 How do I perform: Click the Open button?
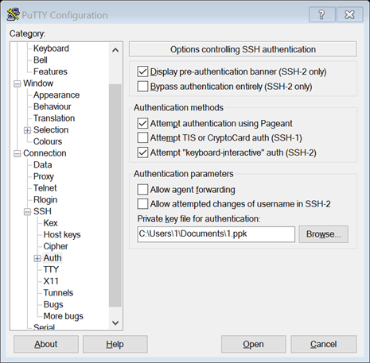(253, 344)
